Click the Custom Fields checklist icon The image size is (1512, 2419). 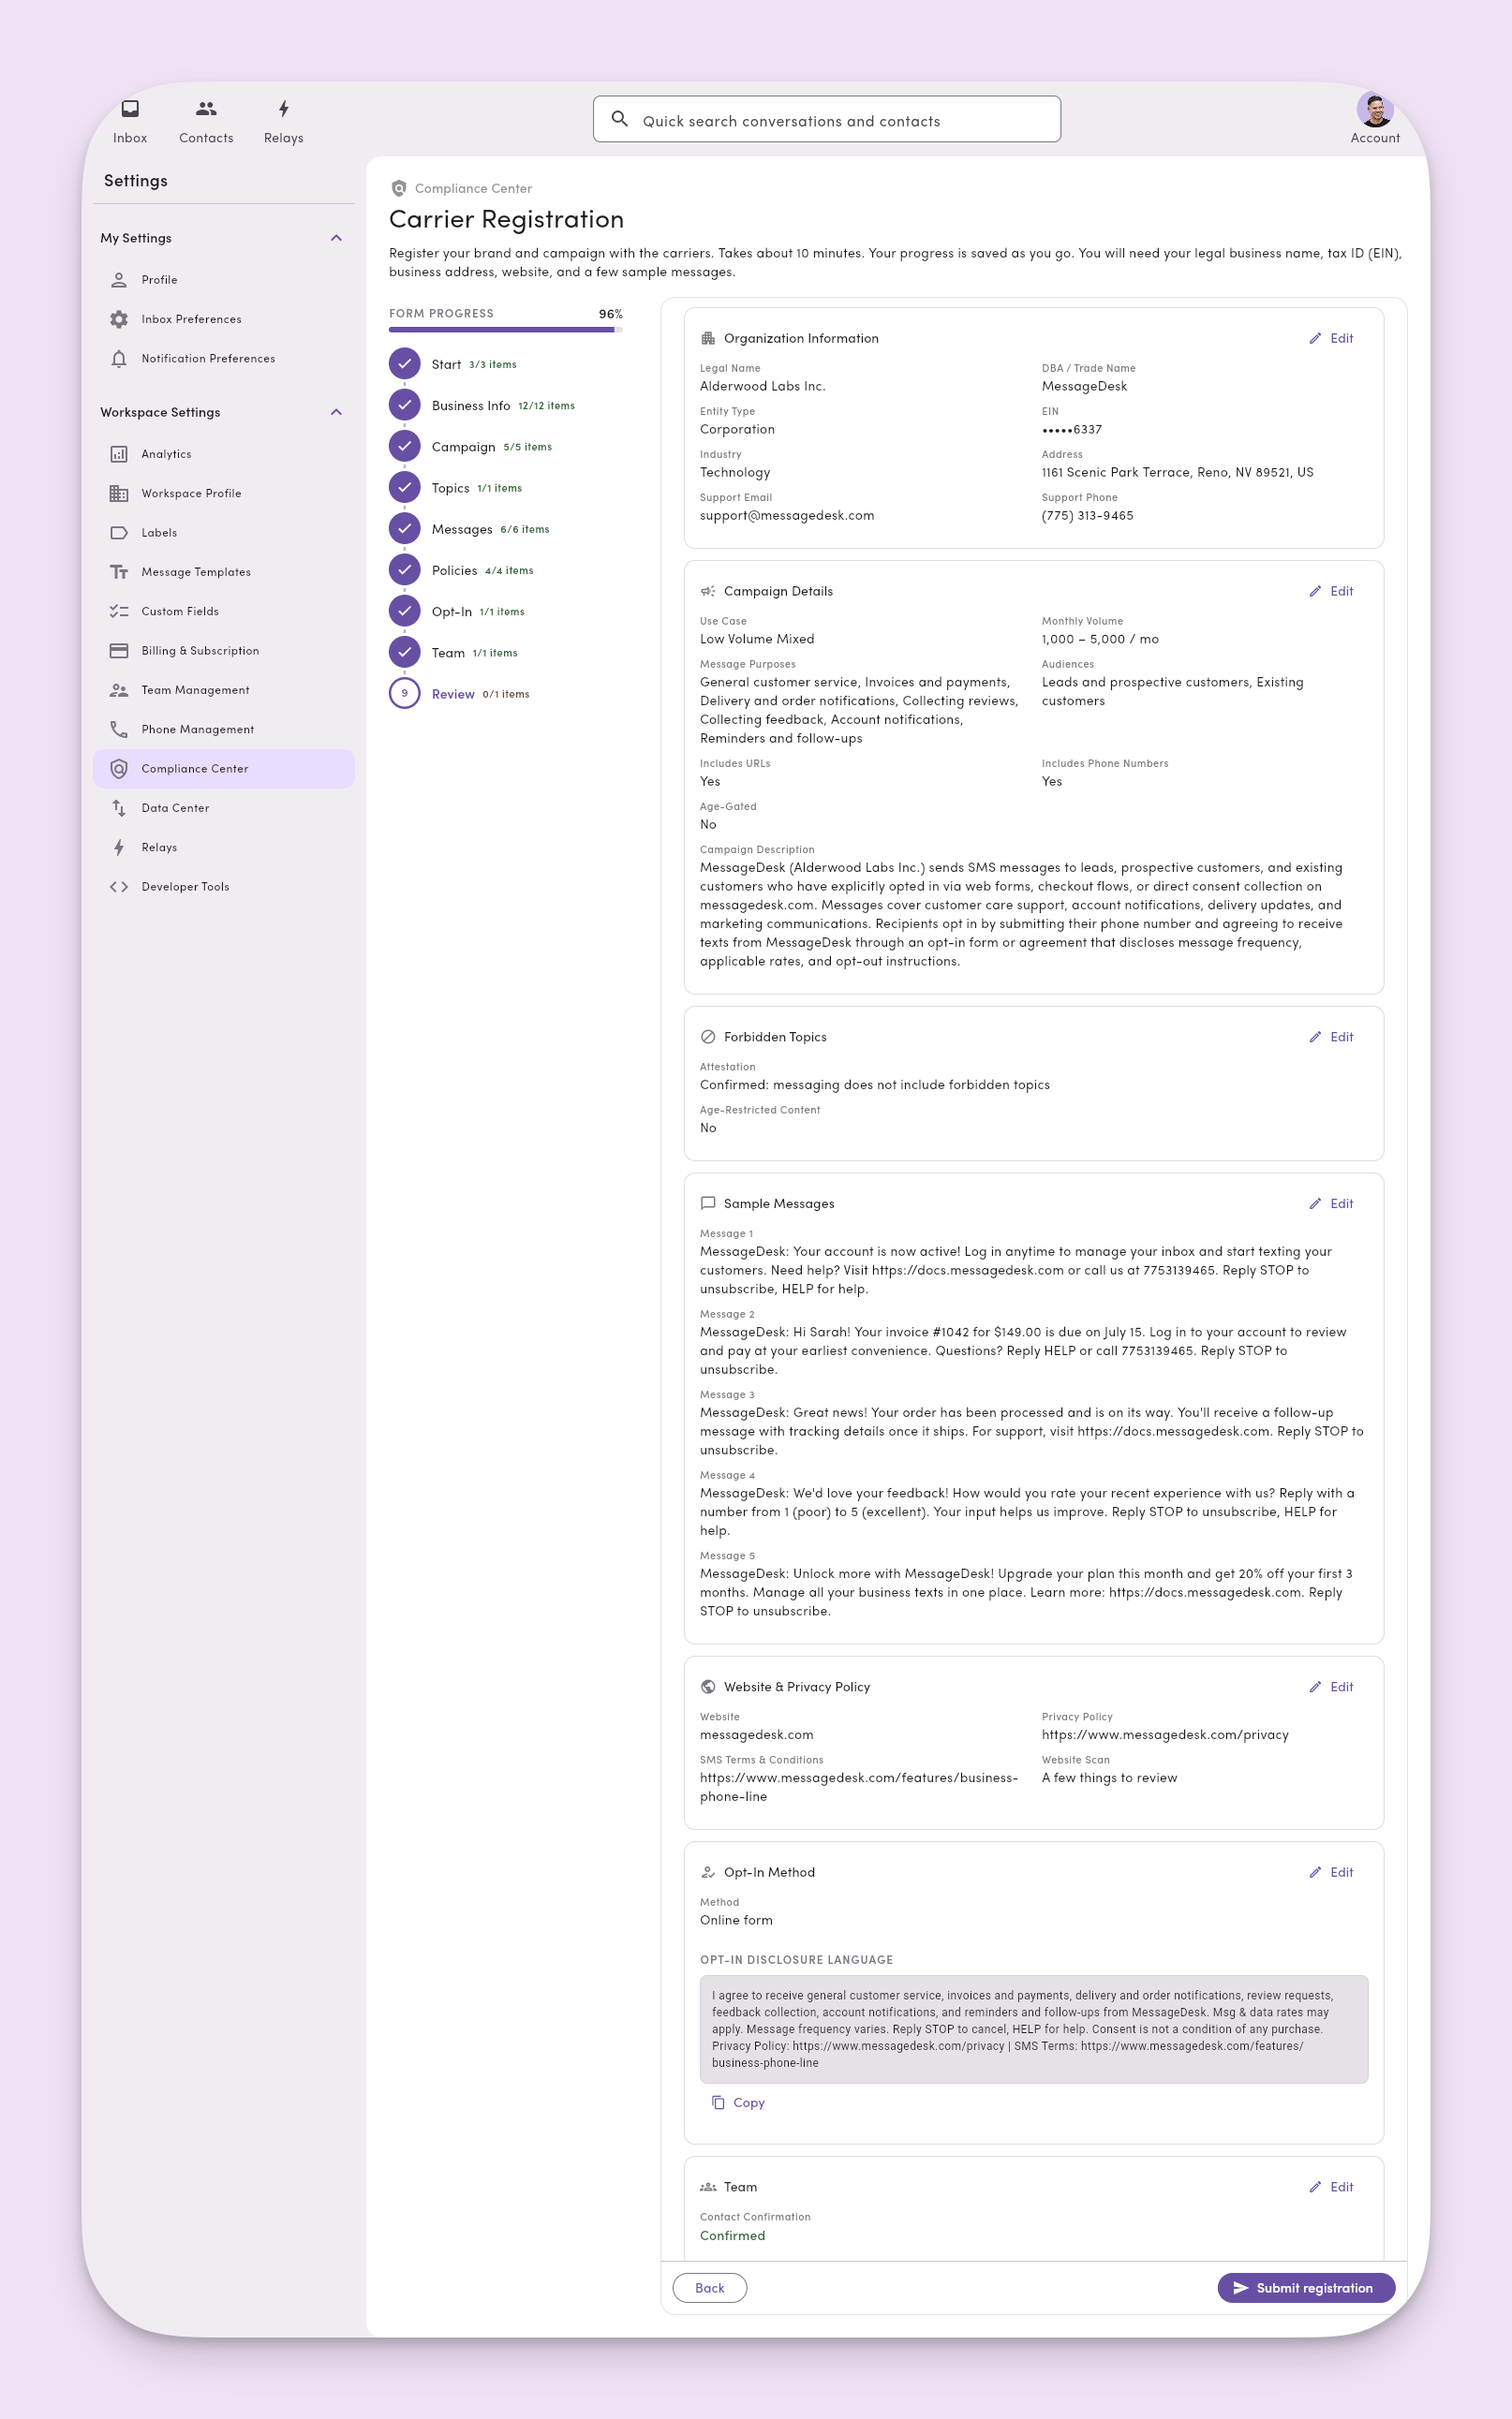pos(119,611)
